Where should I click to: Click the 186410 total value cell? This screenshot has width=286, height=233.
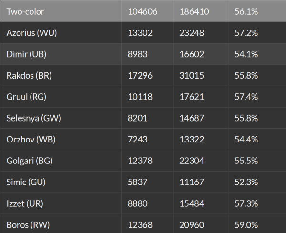(x=194, y=11)
